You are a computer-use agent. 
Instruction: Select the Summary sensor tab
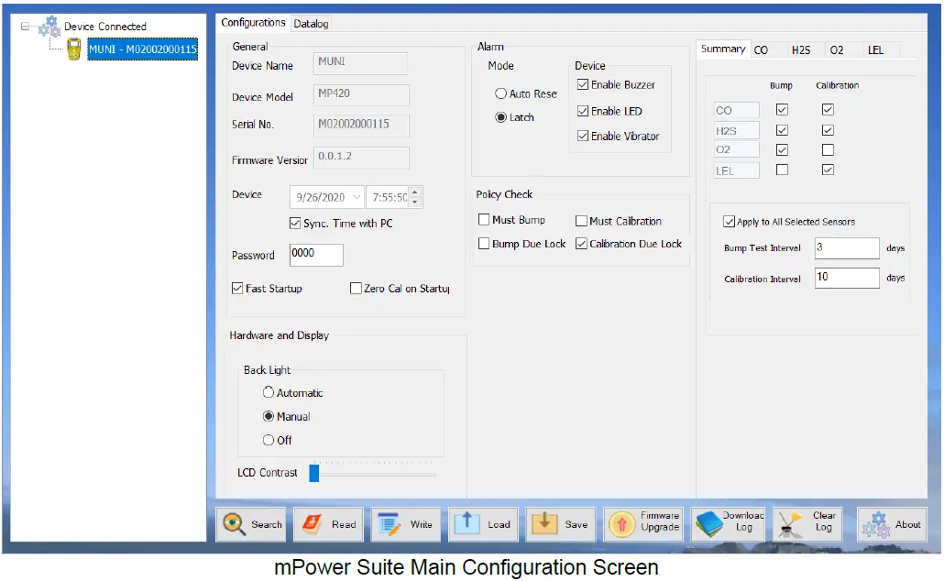tap(723, 49)
